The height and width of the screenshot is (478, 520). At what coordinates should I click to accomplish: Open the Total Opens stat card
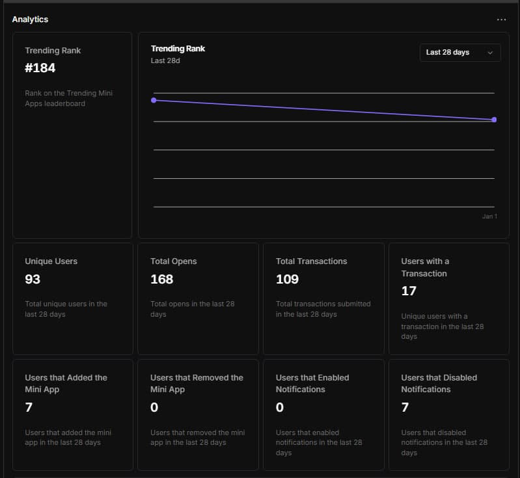click(x=198, y=299)
